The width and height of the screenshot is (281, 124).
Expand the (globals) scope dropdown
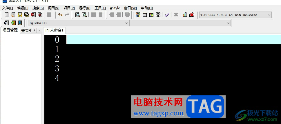(x=78, y=23)
